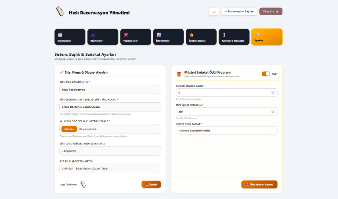Select the Ayarlar tab
Viewport: 338px width, 199px height.
point(267,37)
